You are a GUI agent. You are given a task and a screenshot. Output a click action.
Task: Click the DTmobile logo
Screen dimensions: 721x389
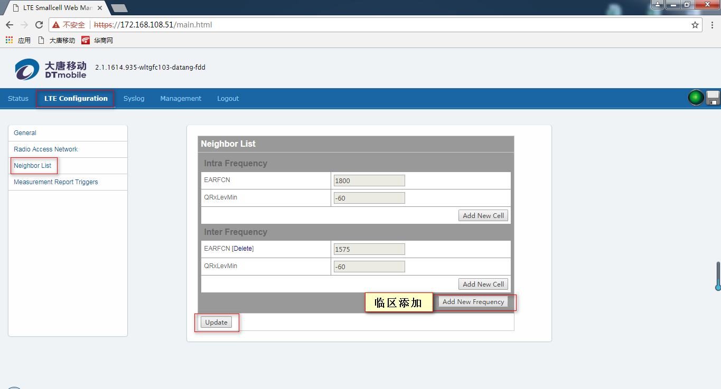50,69
